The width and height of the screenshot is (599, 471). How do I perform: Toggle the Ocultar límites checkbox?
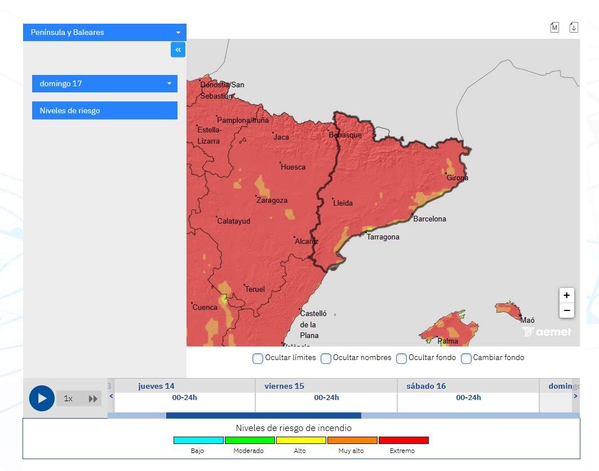(x=258, y=358)
